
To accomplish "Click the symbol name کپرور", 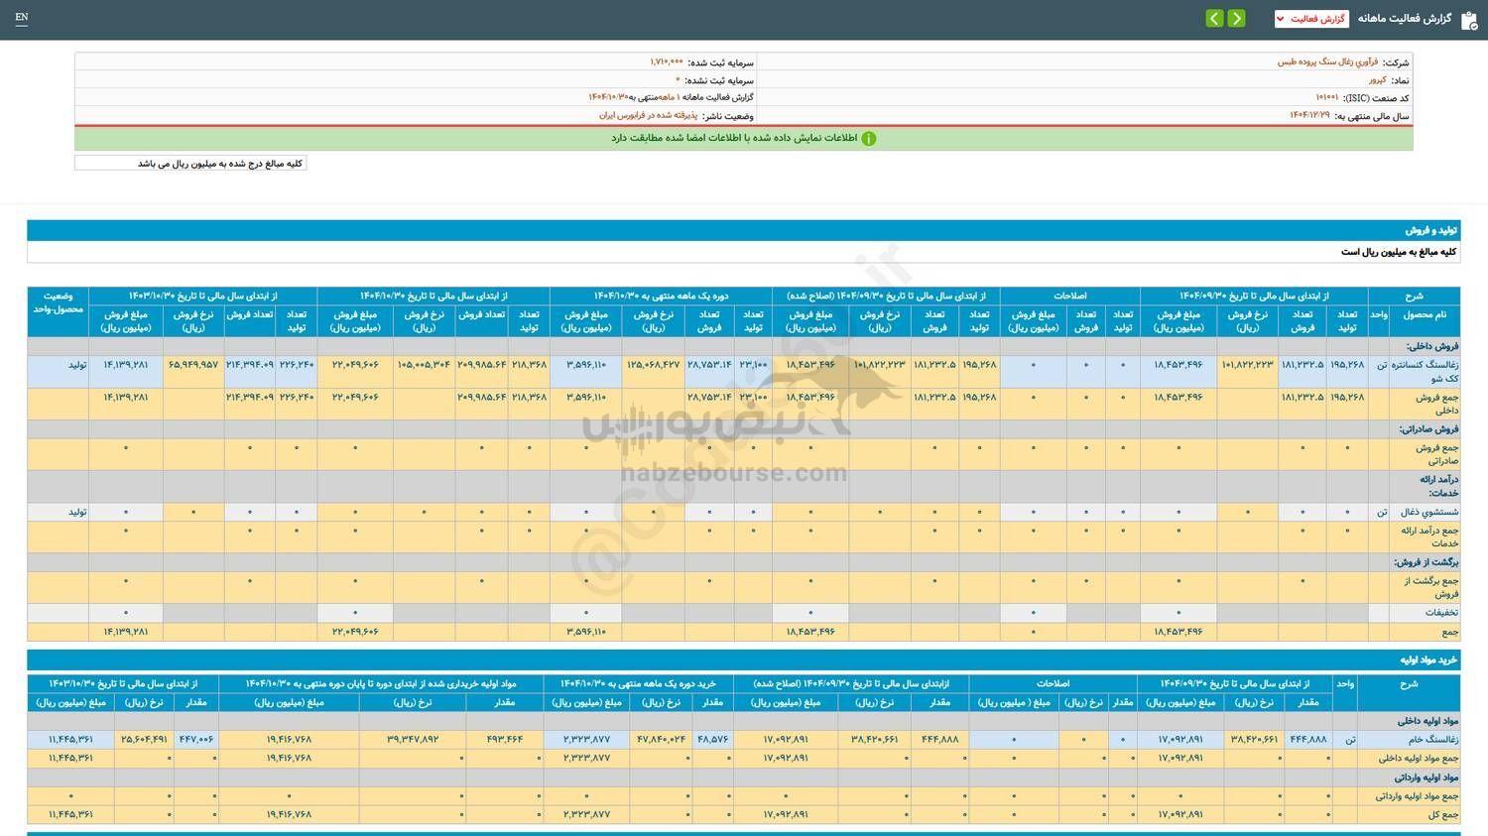I will pos(1377,80).
